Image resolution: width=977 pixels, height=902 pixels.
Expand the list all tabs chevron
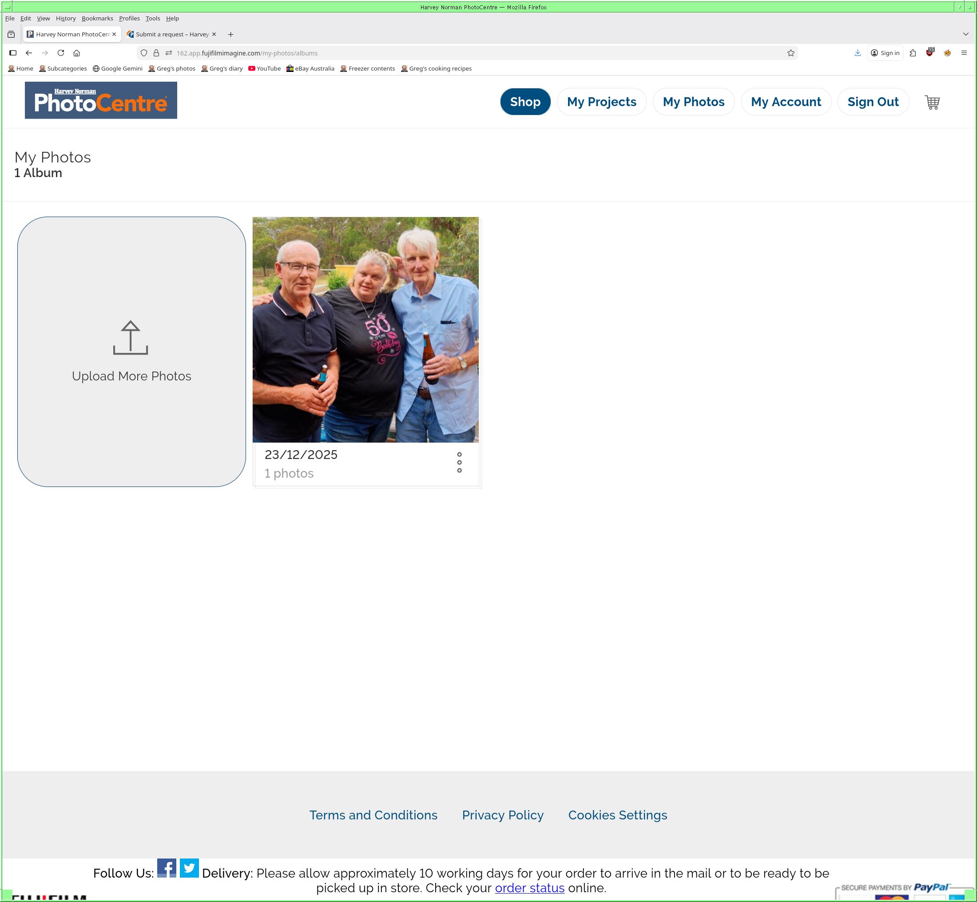coord(965,34)
